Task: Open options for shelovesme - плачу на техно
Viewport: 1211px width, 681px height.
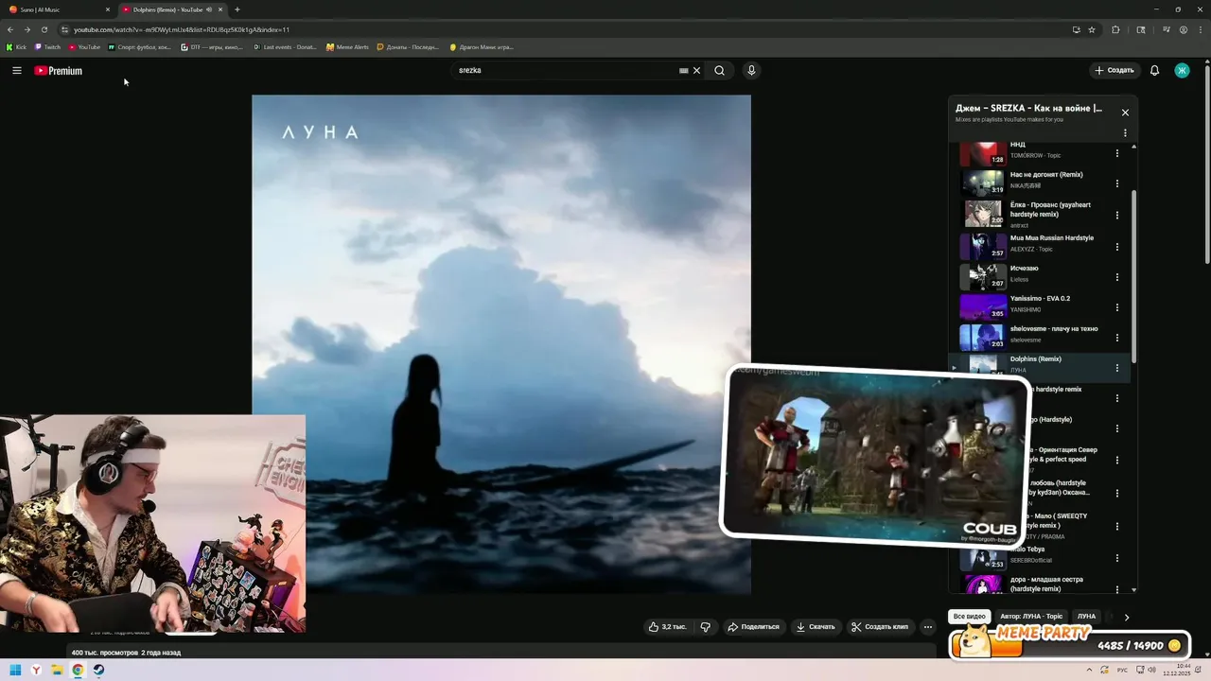Action: (1116, 338)
